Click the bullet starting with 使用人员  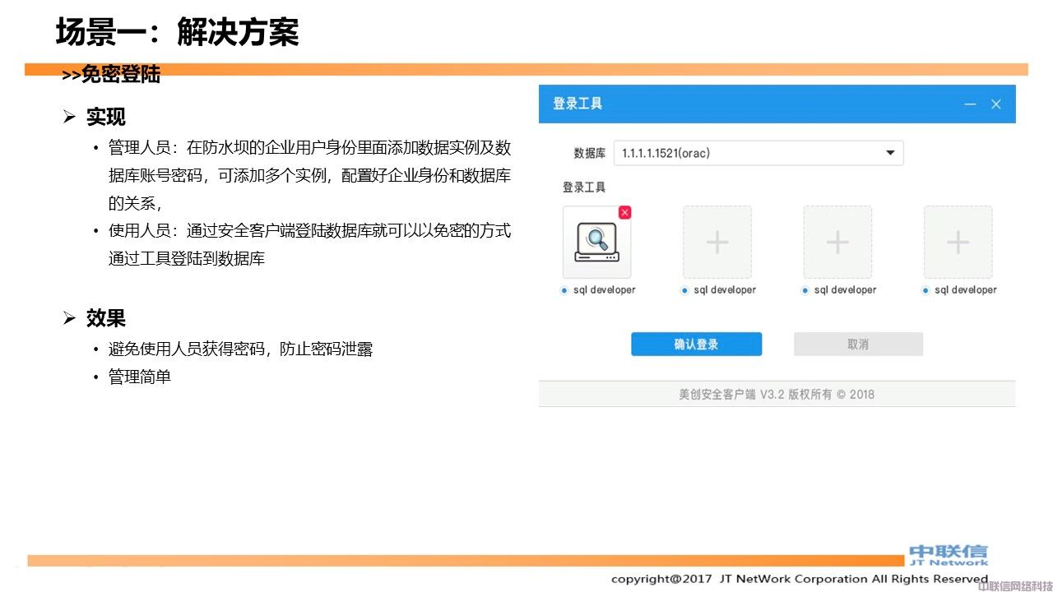[309, 245]
